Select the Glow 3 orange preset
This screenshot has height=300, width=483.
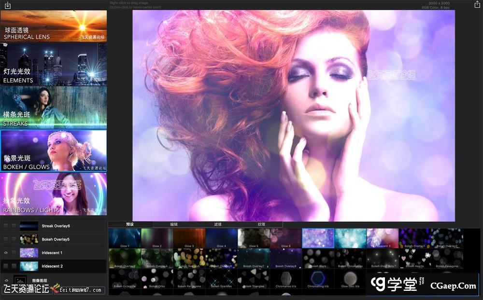pos(189,238)
